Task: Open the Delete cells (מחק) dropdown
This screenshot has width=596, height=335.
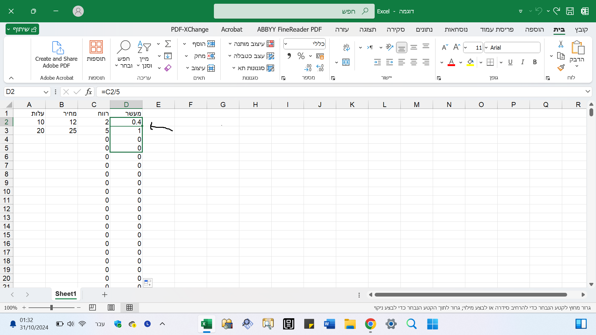Action: coord(187,56)
